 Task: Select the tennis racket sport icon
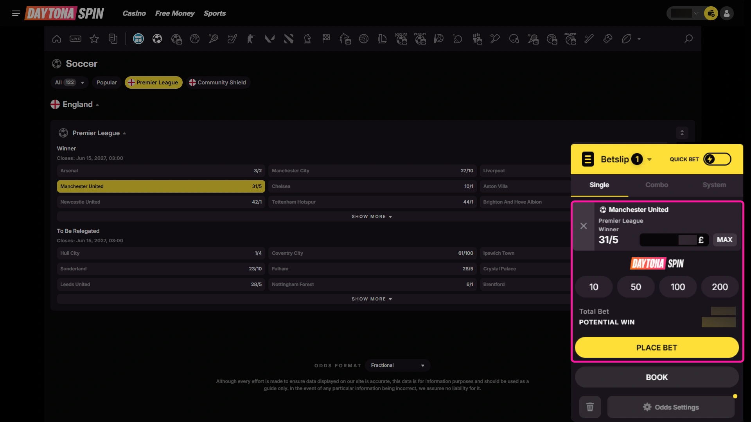pos(214,39)
